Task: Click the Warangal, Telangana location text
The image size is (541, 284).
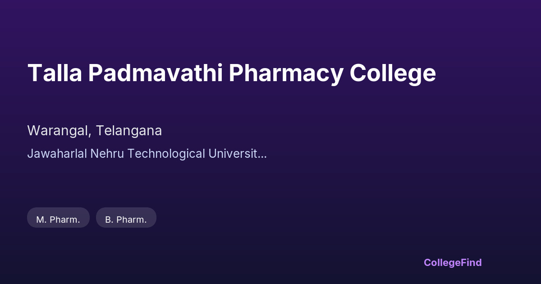Action: click(x=95, y=131)
